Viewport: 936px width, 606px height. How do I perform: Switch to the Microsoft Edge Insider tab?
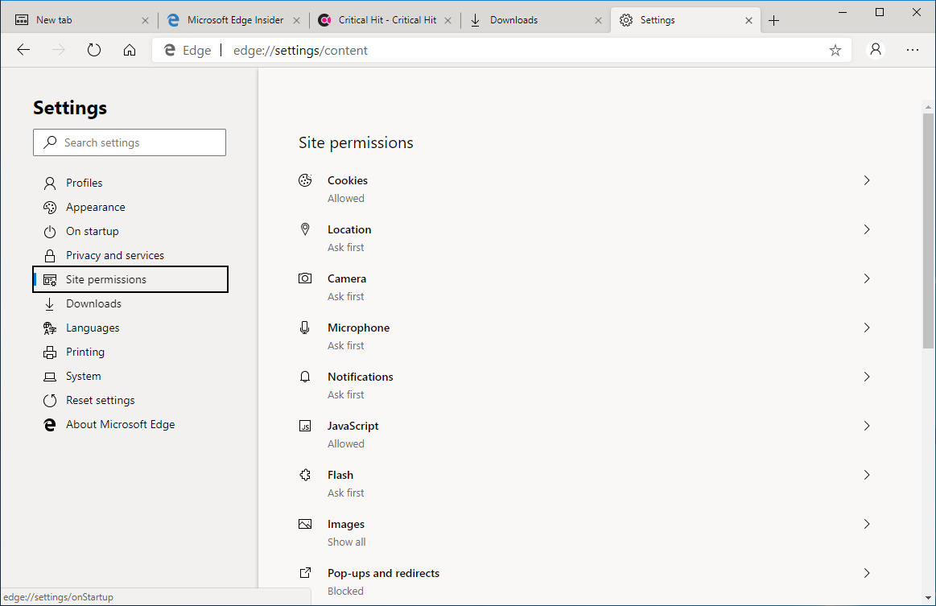click(233, 20)
